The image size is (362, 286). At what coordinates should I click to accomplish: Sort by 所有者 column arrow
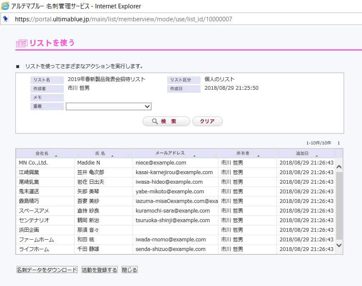258,156
